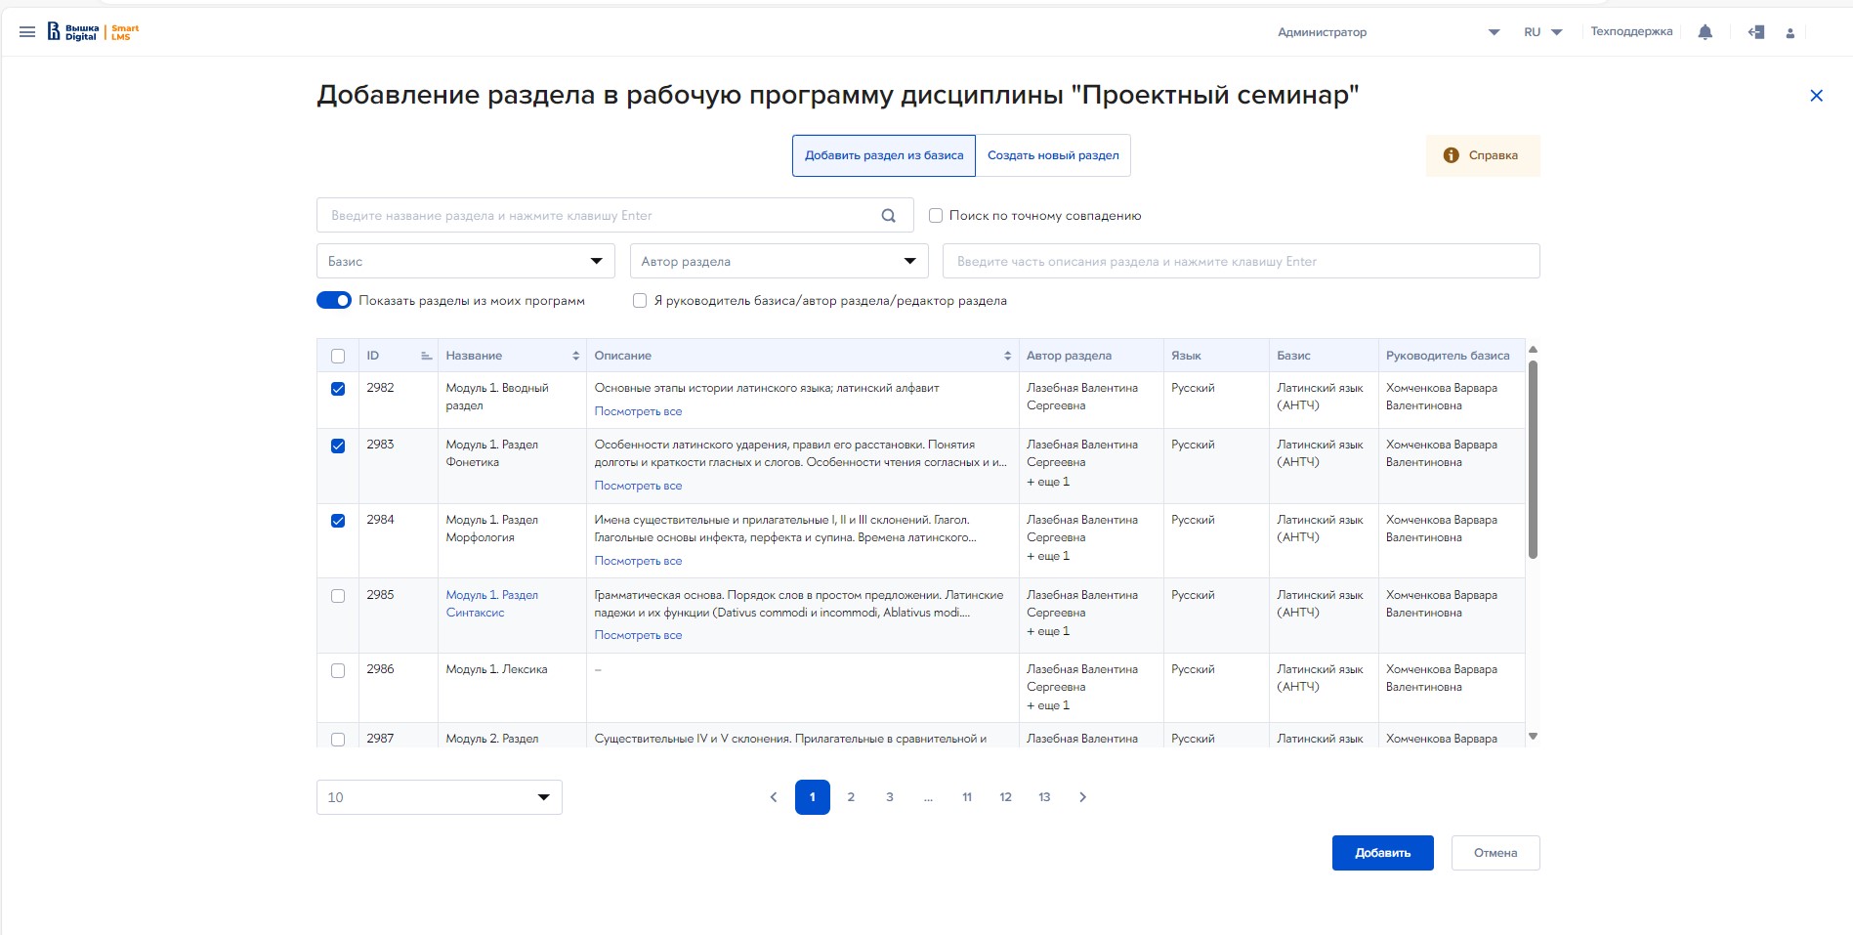Close the add-section dialog with X
This screenshot has width=1853, height=935.
1816,96
